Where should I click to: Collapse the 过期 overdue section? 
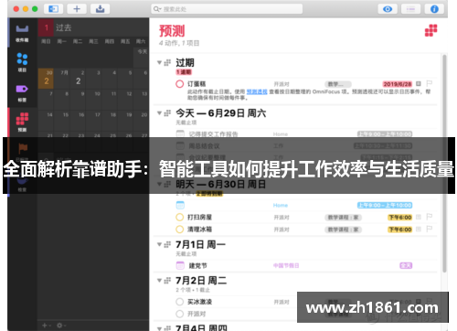coord(159,62)
